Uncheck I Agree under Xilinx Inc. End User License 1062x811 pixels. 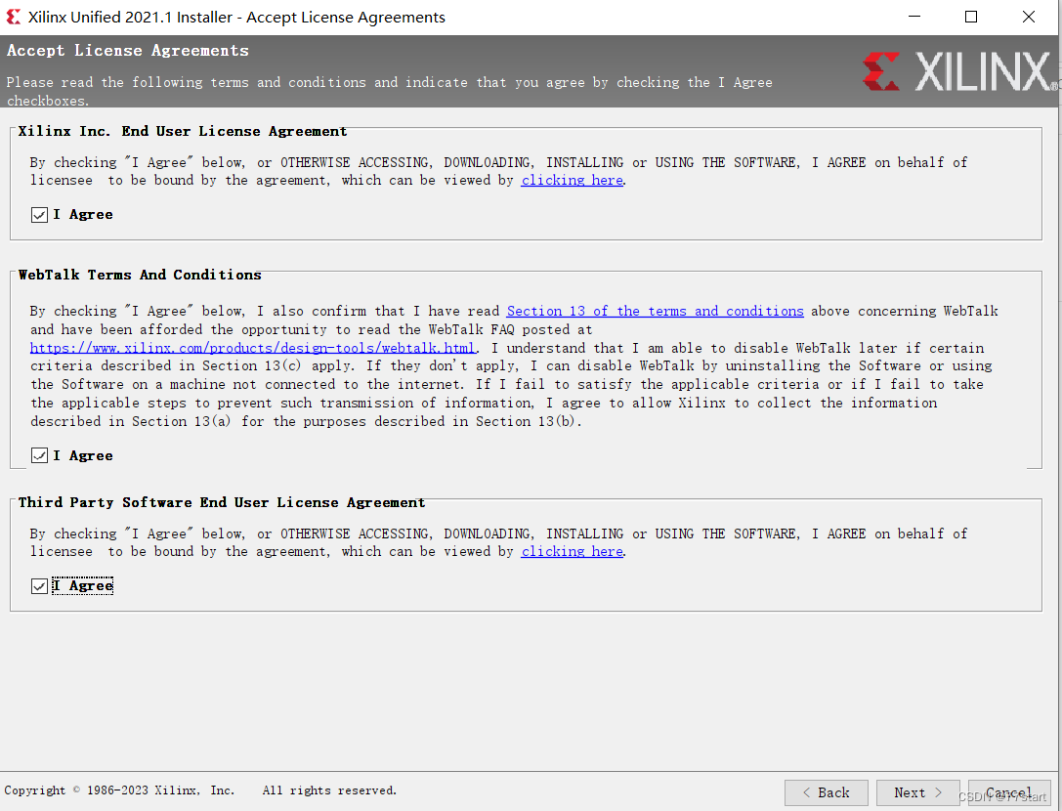tap(39, 215)
